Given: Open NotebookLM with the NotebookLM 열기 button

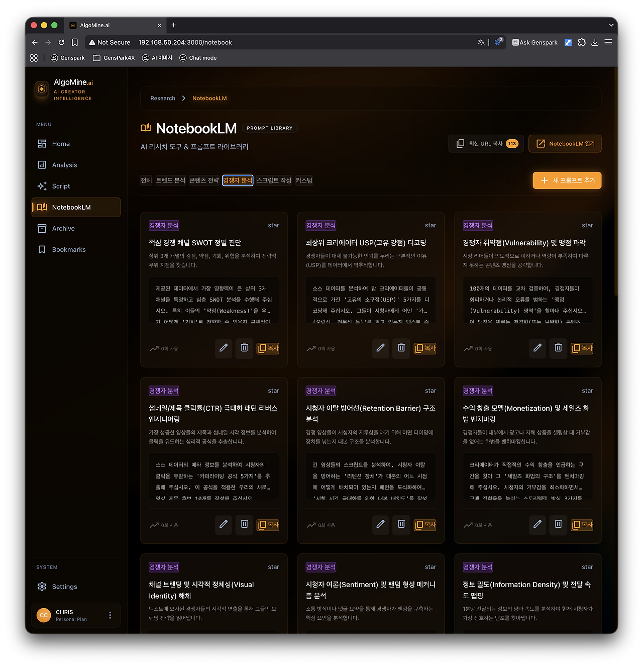Looking at the screenshot, I should pyautogui.click(x=565, y=143).
